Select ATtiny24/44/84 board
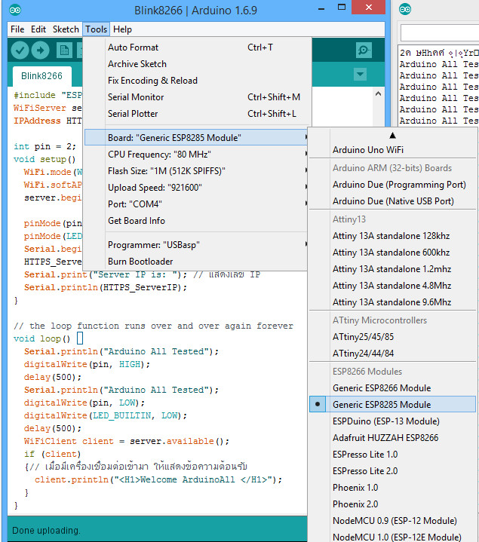Viewport: 479px width, 542px height. pyautogui.click(x=392, y=354)
